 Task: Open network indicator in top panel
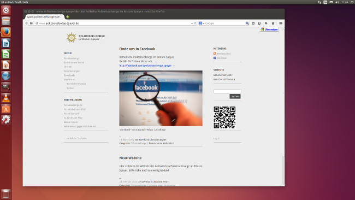(x=319, y=2)
